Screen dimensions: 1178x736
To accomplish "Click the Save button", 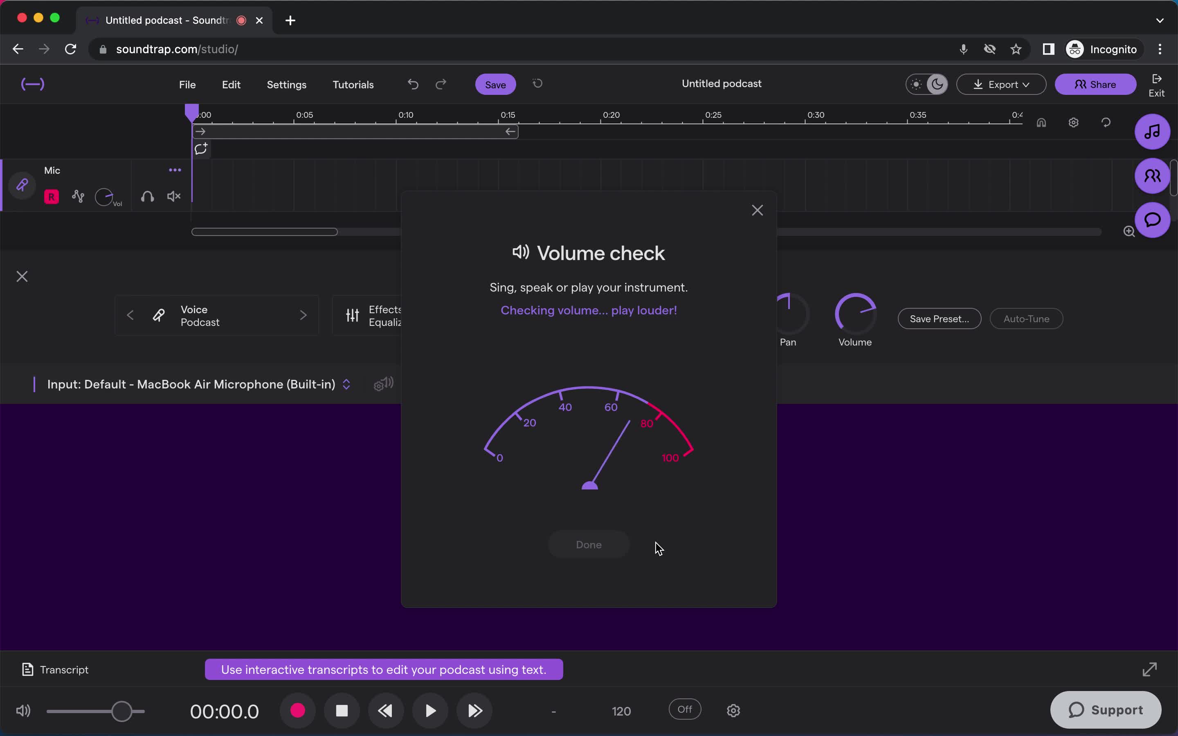I will (x=495, y=84).
